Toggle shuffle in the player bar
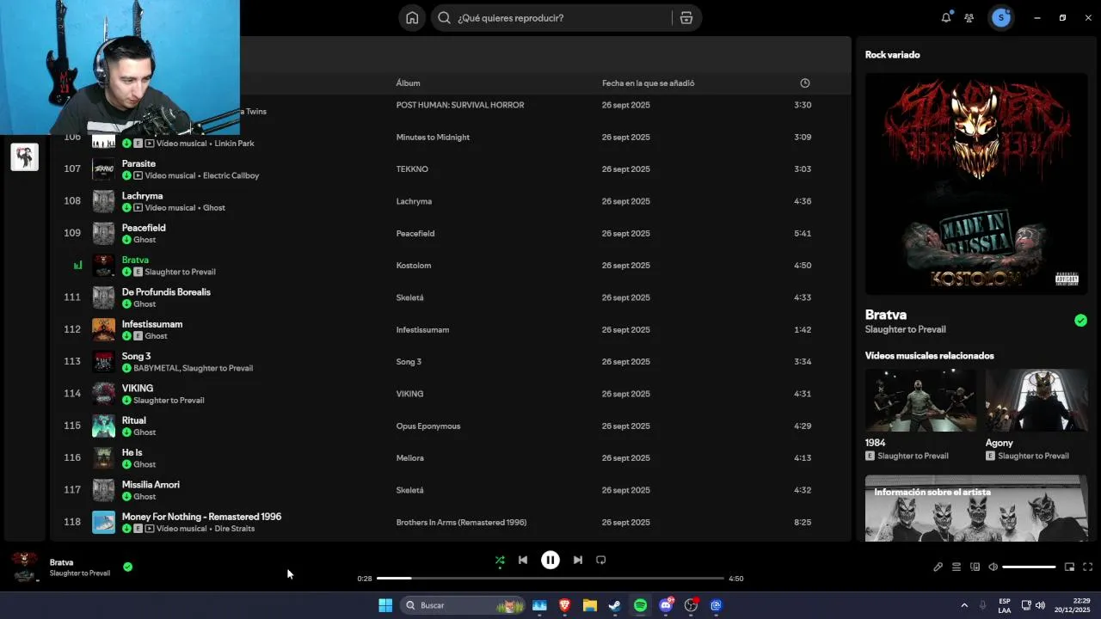This screenshot has width=1101, height=619. click(500, 560)
